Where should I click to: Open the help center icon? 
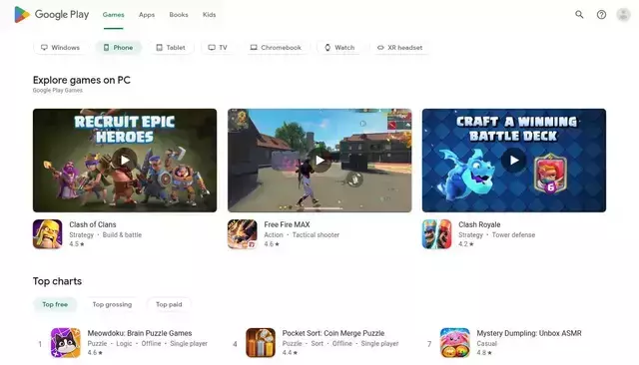click(x=601, y=15)
